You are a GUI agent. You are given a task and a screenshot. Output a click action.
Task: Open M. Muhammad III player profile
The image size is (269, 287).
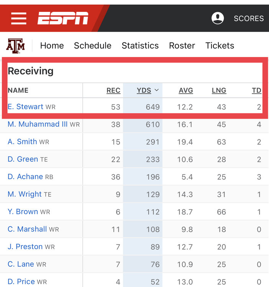(38, 124)
